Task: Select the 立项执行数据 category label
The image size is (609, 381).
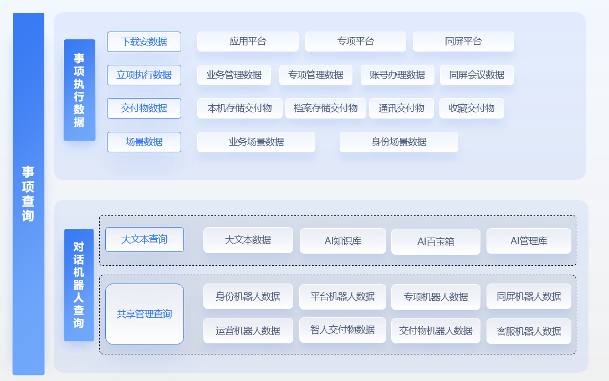Action: point(144,75)
